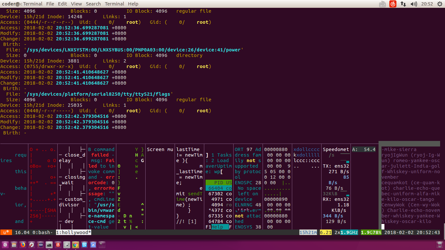This screenshot has width=445, height=250.
Task: Click the TX: ens32 label
Action: pos(336,166)
